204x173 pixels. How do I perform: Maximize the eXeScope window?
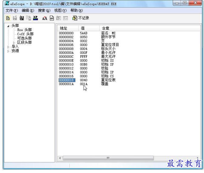coord(185,3)
